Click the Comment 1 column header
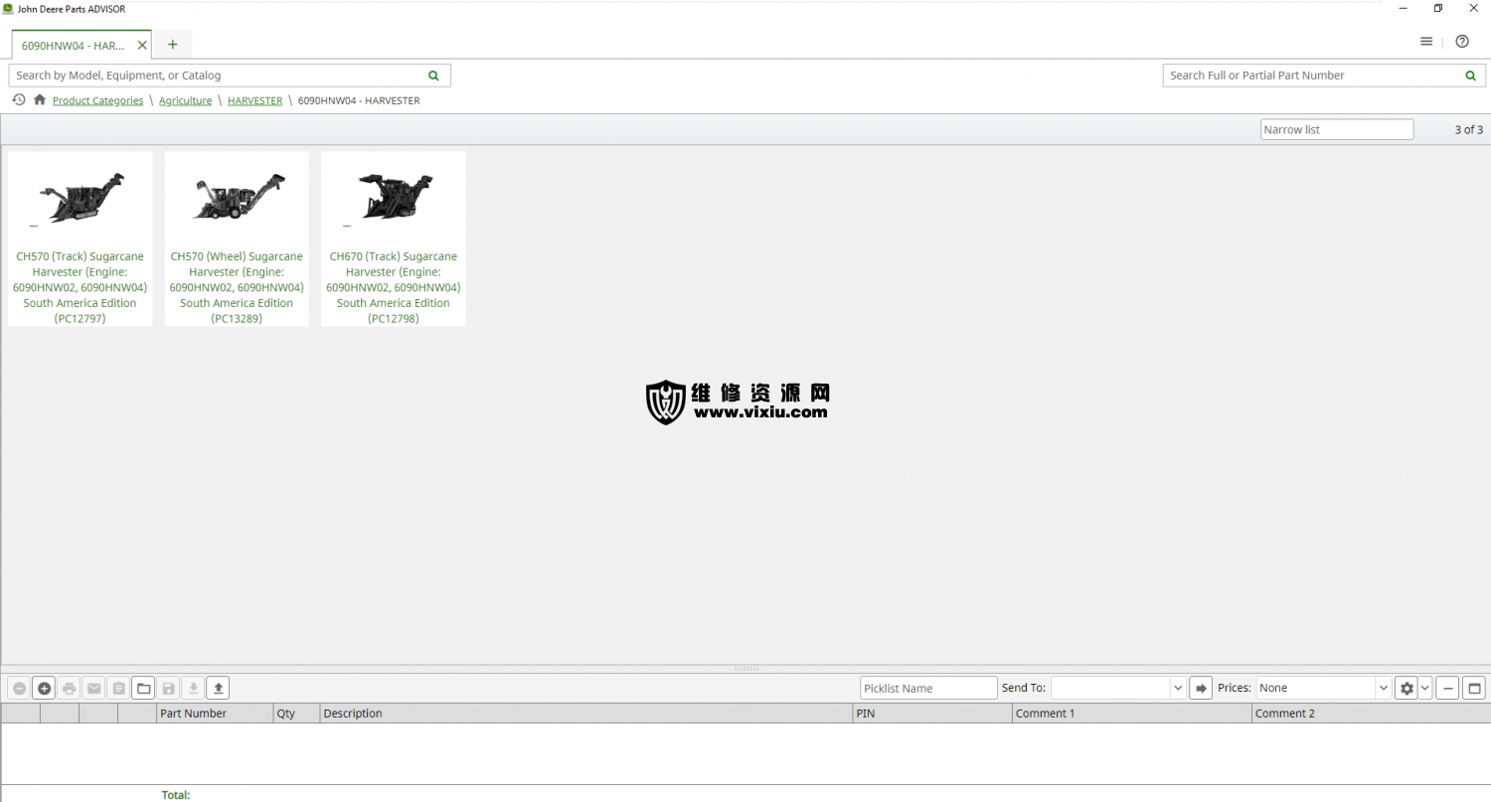The image size is (1491, 802). tap(1131, 714)
